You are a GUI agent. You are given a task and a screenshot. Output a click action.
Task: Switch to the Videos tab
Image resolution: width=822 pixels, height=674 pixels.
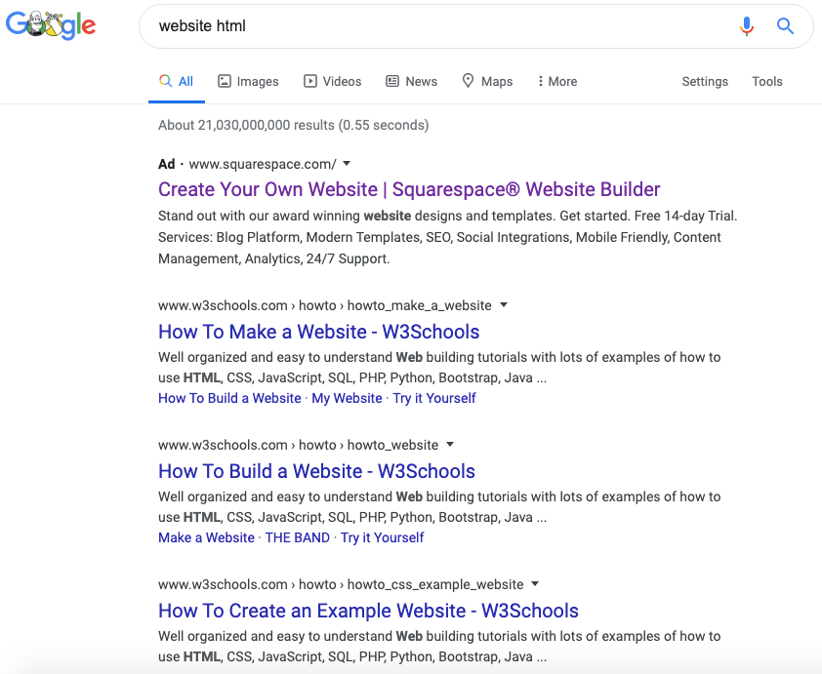pos(332,82)
